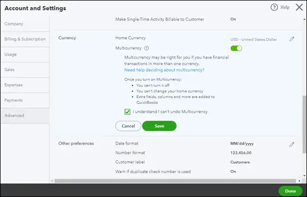Click Warn if duplicate check number row
Image resolution: width=307 pixels, height=197 pixels.
pos(153,172)
